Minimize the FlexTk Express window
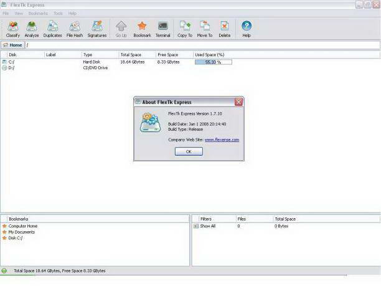The image size is (381, 286). point(359,4)
